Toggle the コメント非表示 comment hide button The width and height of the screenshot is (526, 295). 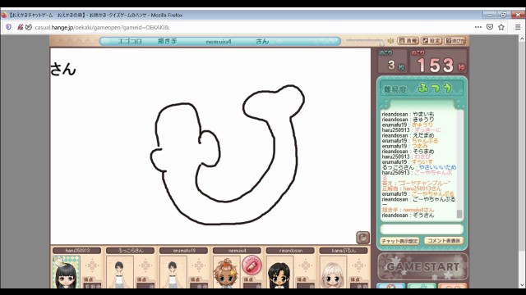[x=444, y=240]
